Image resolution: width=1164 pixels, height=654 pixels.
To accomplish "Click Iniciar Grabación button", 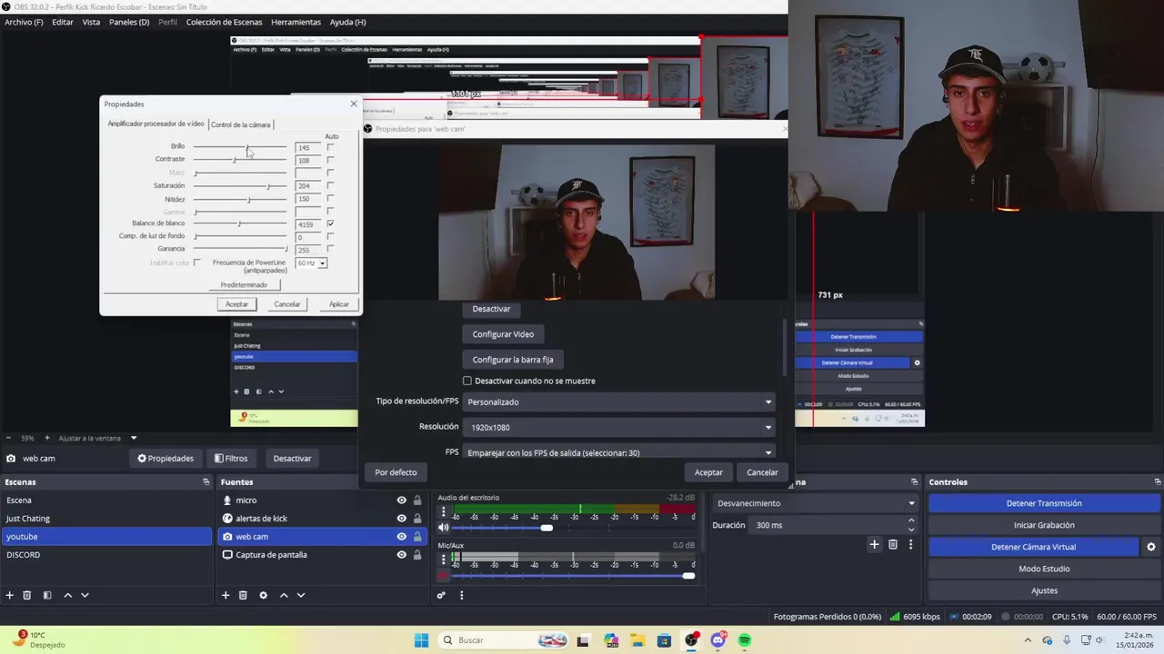I will click(x=1044, y=525).
